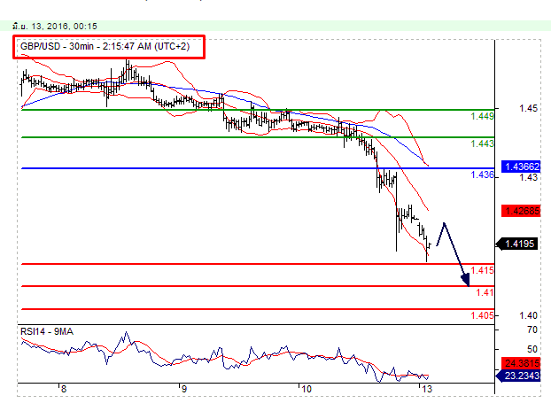Click the red 1.42685 price tag

[521, 211]
